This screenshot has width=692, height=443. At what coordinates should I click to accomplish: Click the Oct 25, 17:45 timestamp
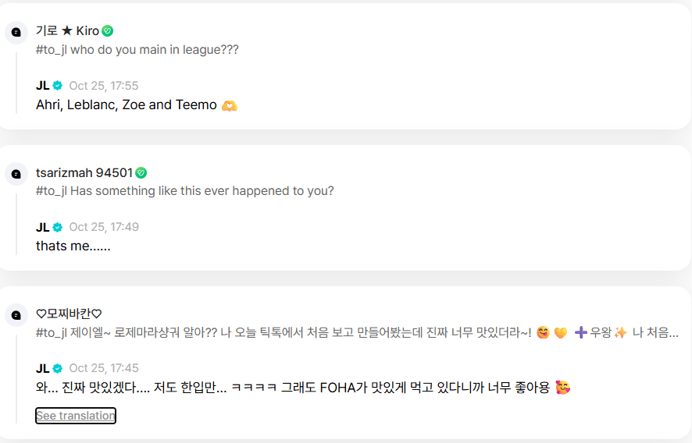(103, 368)
